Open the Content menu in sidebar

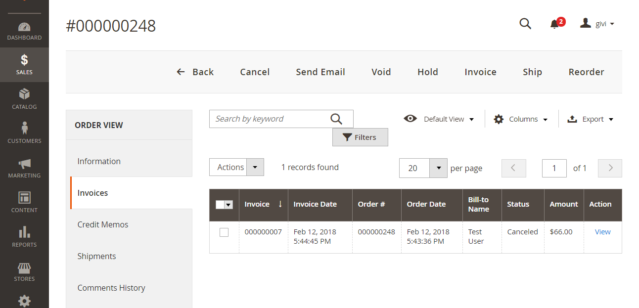coord(24,203)
